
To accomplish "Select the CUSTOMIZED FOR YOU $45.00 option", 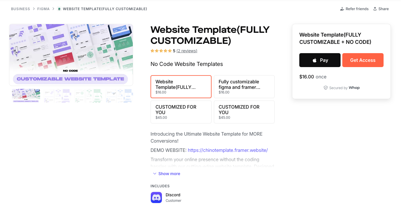I will [x=181, y=112].
